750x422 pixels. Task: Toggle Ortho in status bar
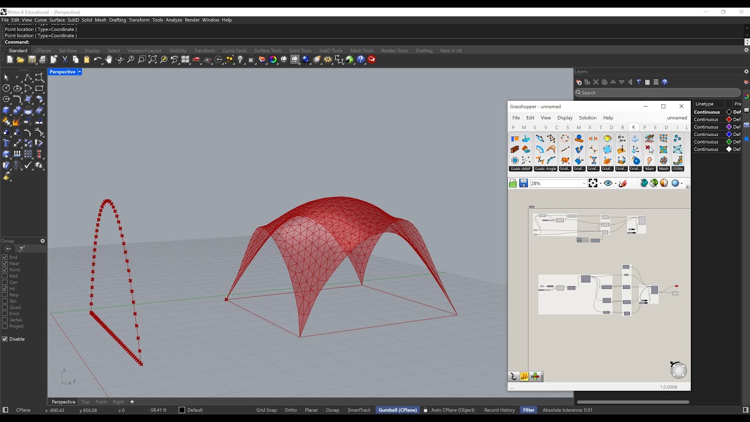pyautogui.click(x=291, y=410)
